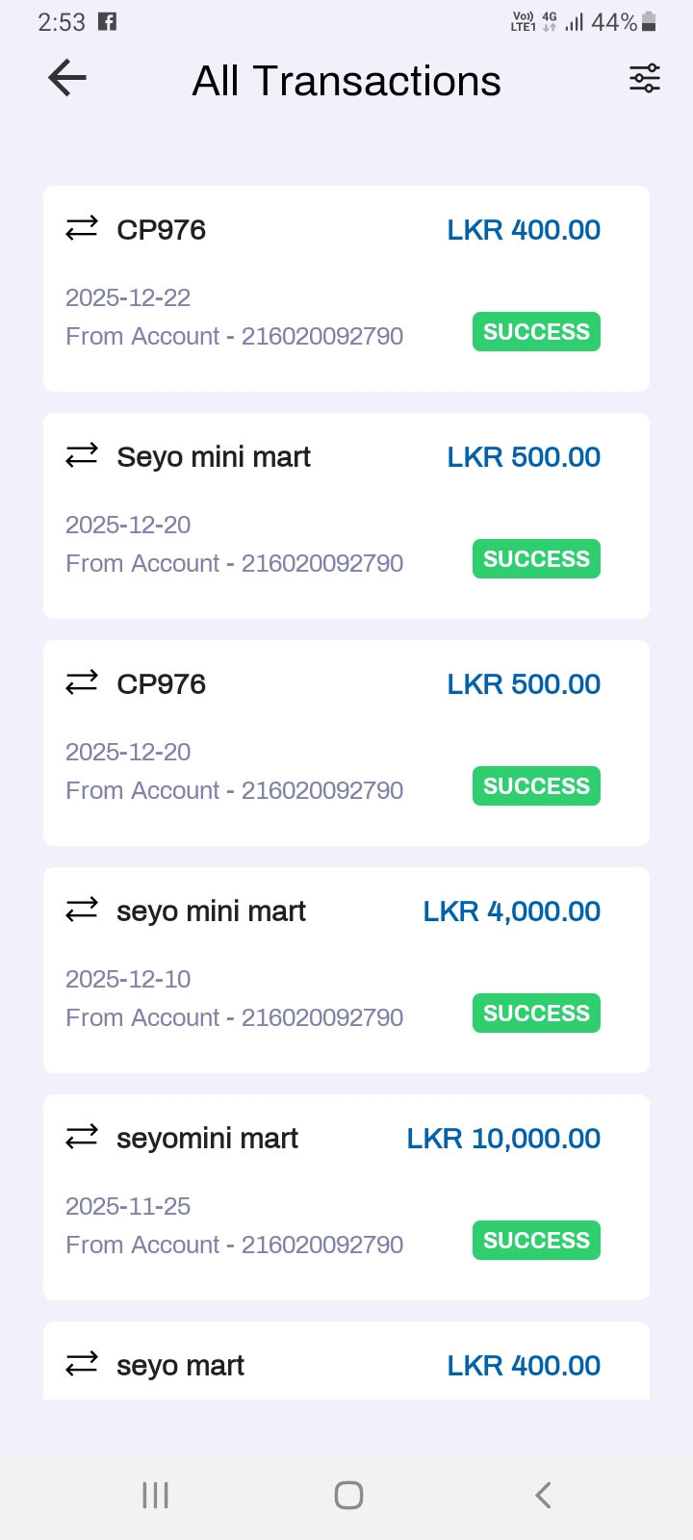
Task: Tap SUCCESS badge on the 2025-12-22 transaction
Action: (x=536, y=332)
